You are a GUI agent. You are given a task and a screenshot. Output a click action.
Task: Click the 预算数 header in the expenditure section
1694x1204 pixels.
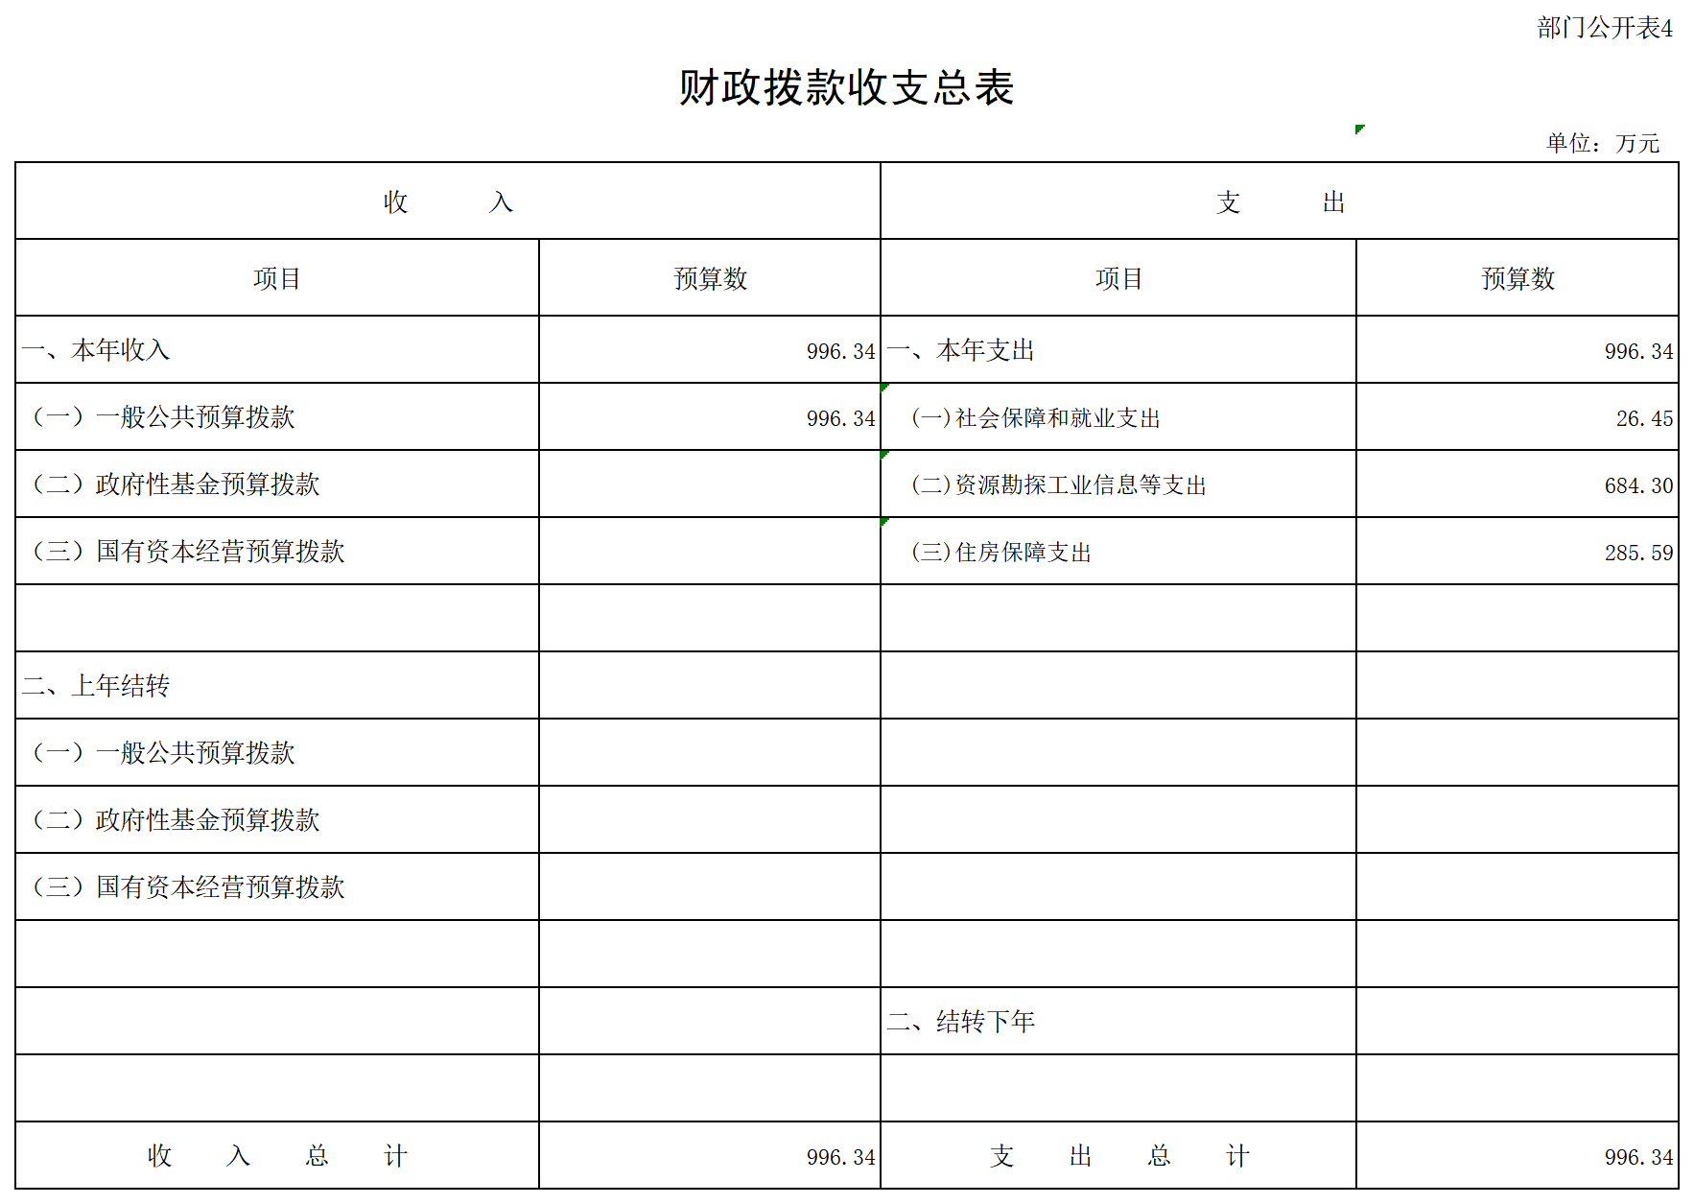1518,278
